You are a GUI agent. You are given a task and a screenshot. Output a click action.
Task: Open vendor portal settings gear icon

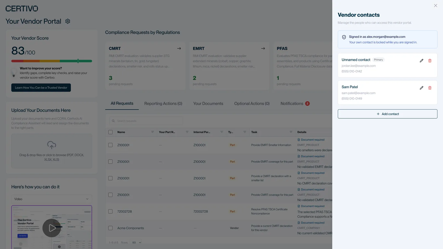tap(68, 21)
